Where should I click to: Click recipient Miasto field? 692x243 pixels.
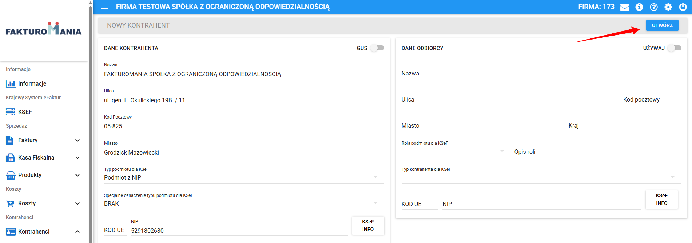(x=483, y=126)
